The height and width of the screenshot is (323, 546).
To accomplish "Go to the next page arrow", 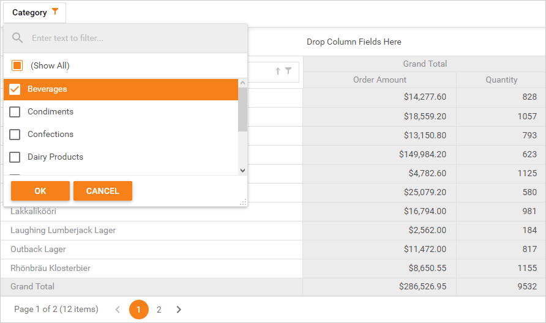I will [179, 310].
